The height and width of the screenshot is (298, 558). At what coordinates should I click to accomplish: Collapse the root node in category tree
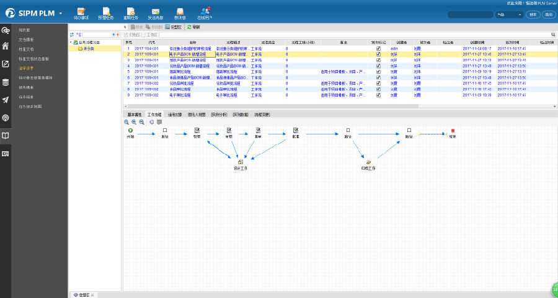[71, 42]
